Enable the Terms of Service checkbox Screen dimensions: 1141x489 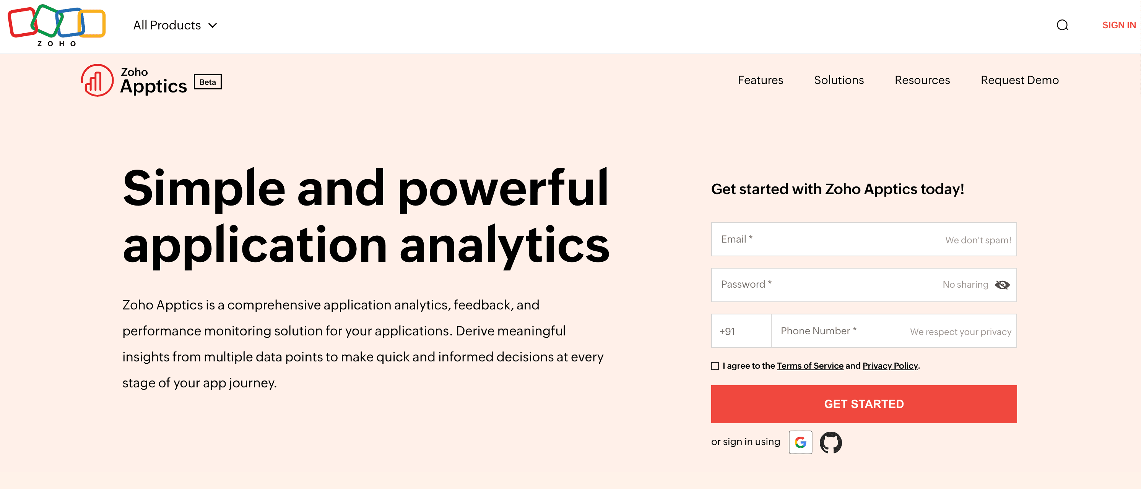pos(715,366)
